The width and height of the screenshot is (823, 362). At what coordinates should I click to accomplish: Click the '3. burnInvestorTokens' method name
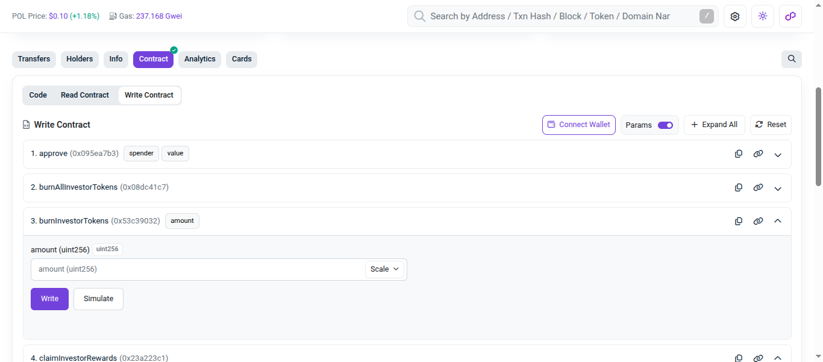(70, 221)
